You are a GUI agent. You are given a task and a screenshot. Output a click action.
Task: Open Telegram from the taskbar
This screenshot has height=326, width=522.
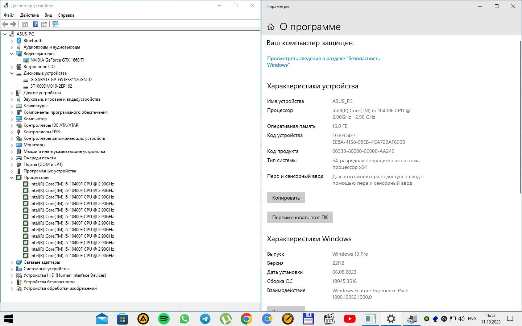click(205, 319)
